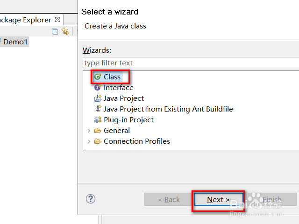This screenshot has height=224, width=299.
Task: Switch to the Package Explorer tab
Action: click(x=26, y=20)
